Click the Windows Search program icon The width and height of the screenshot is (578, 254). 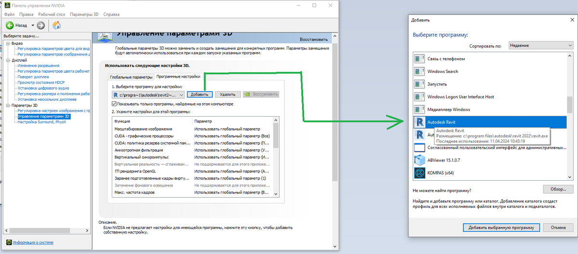[419, 71]
